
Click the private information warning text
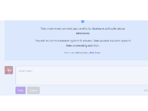(x=83, y=31)
